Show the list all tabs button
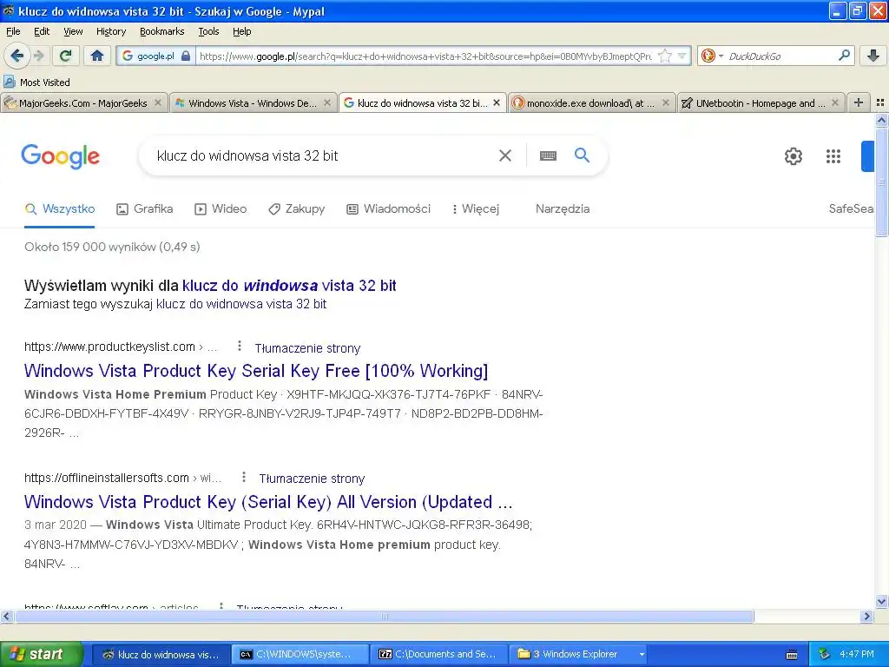Image resolution: width=889 pixels, height=667 pixels. [880, 102]
